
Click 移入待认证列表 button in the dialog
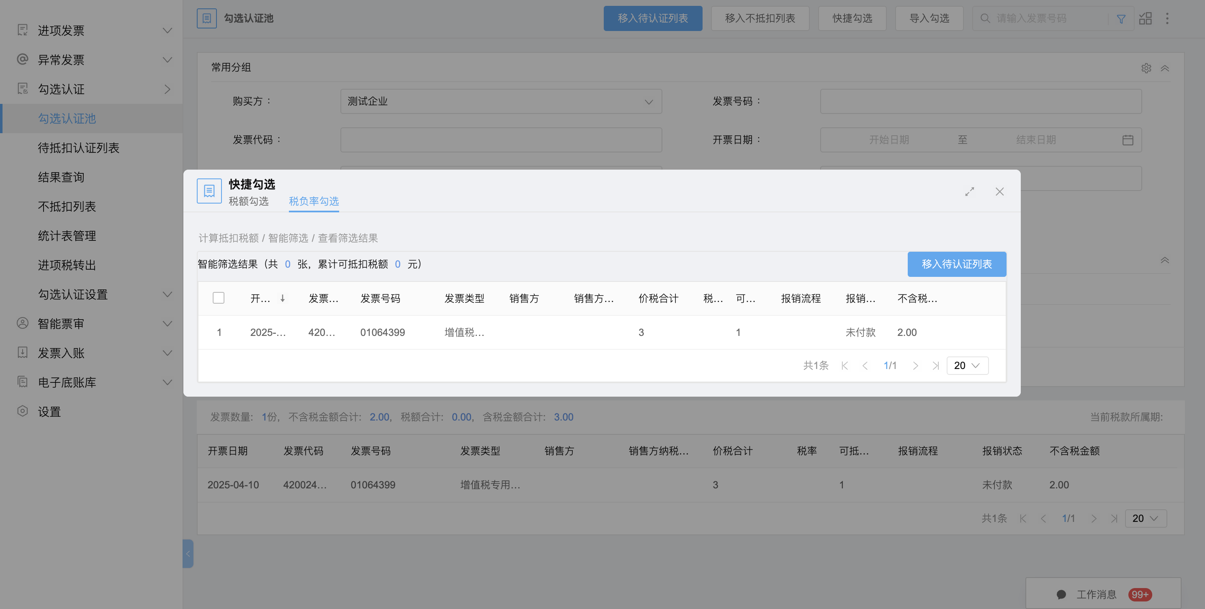pyautogui.click(x=957, y=264)
